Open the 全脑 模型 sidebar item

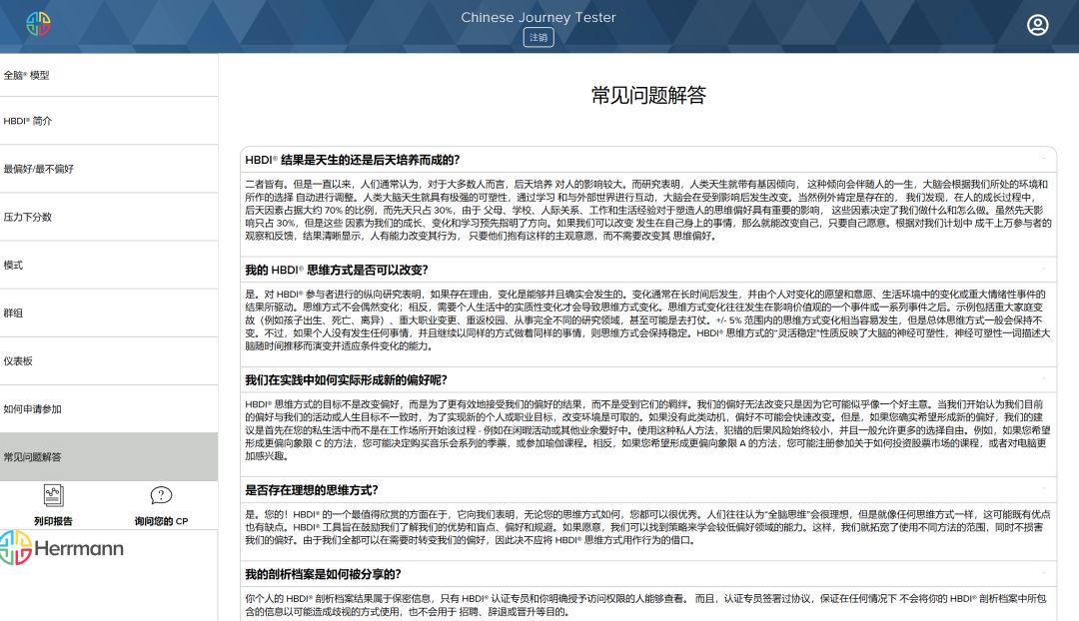pos(109,75)
